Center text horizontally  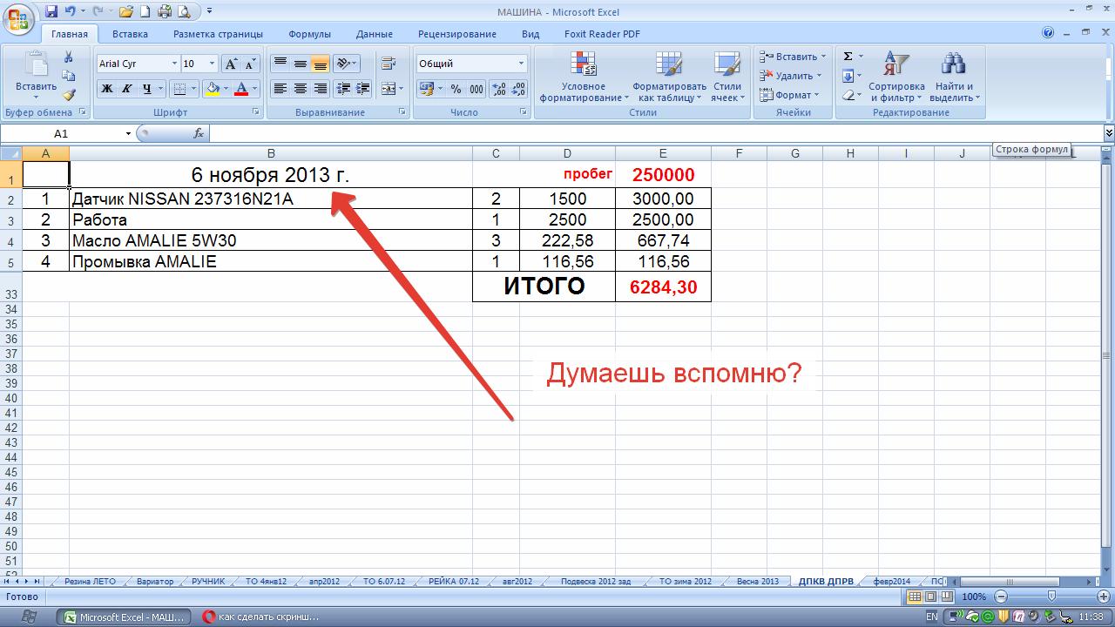click(x=300, y=89)
